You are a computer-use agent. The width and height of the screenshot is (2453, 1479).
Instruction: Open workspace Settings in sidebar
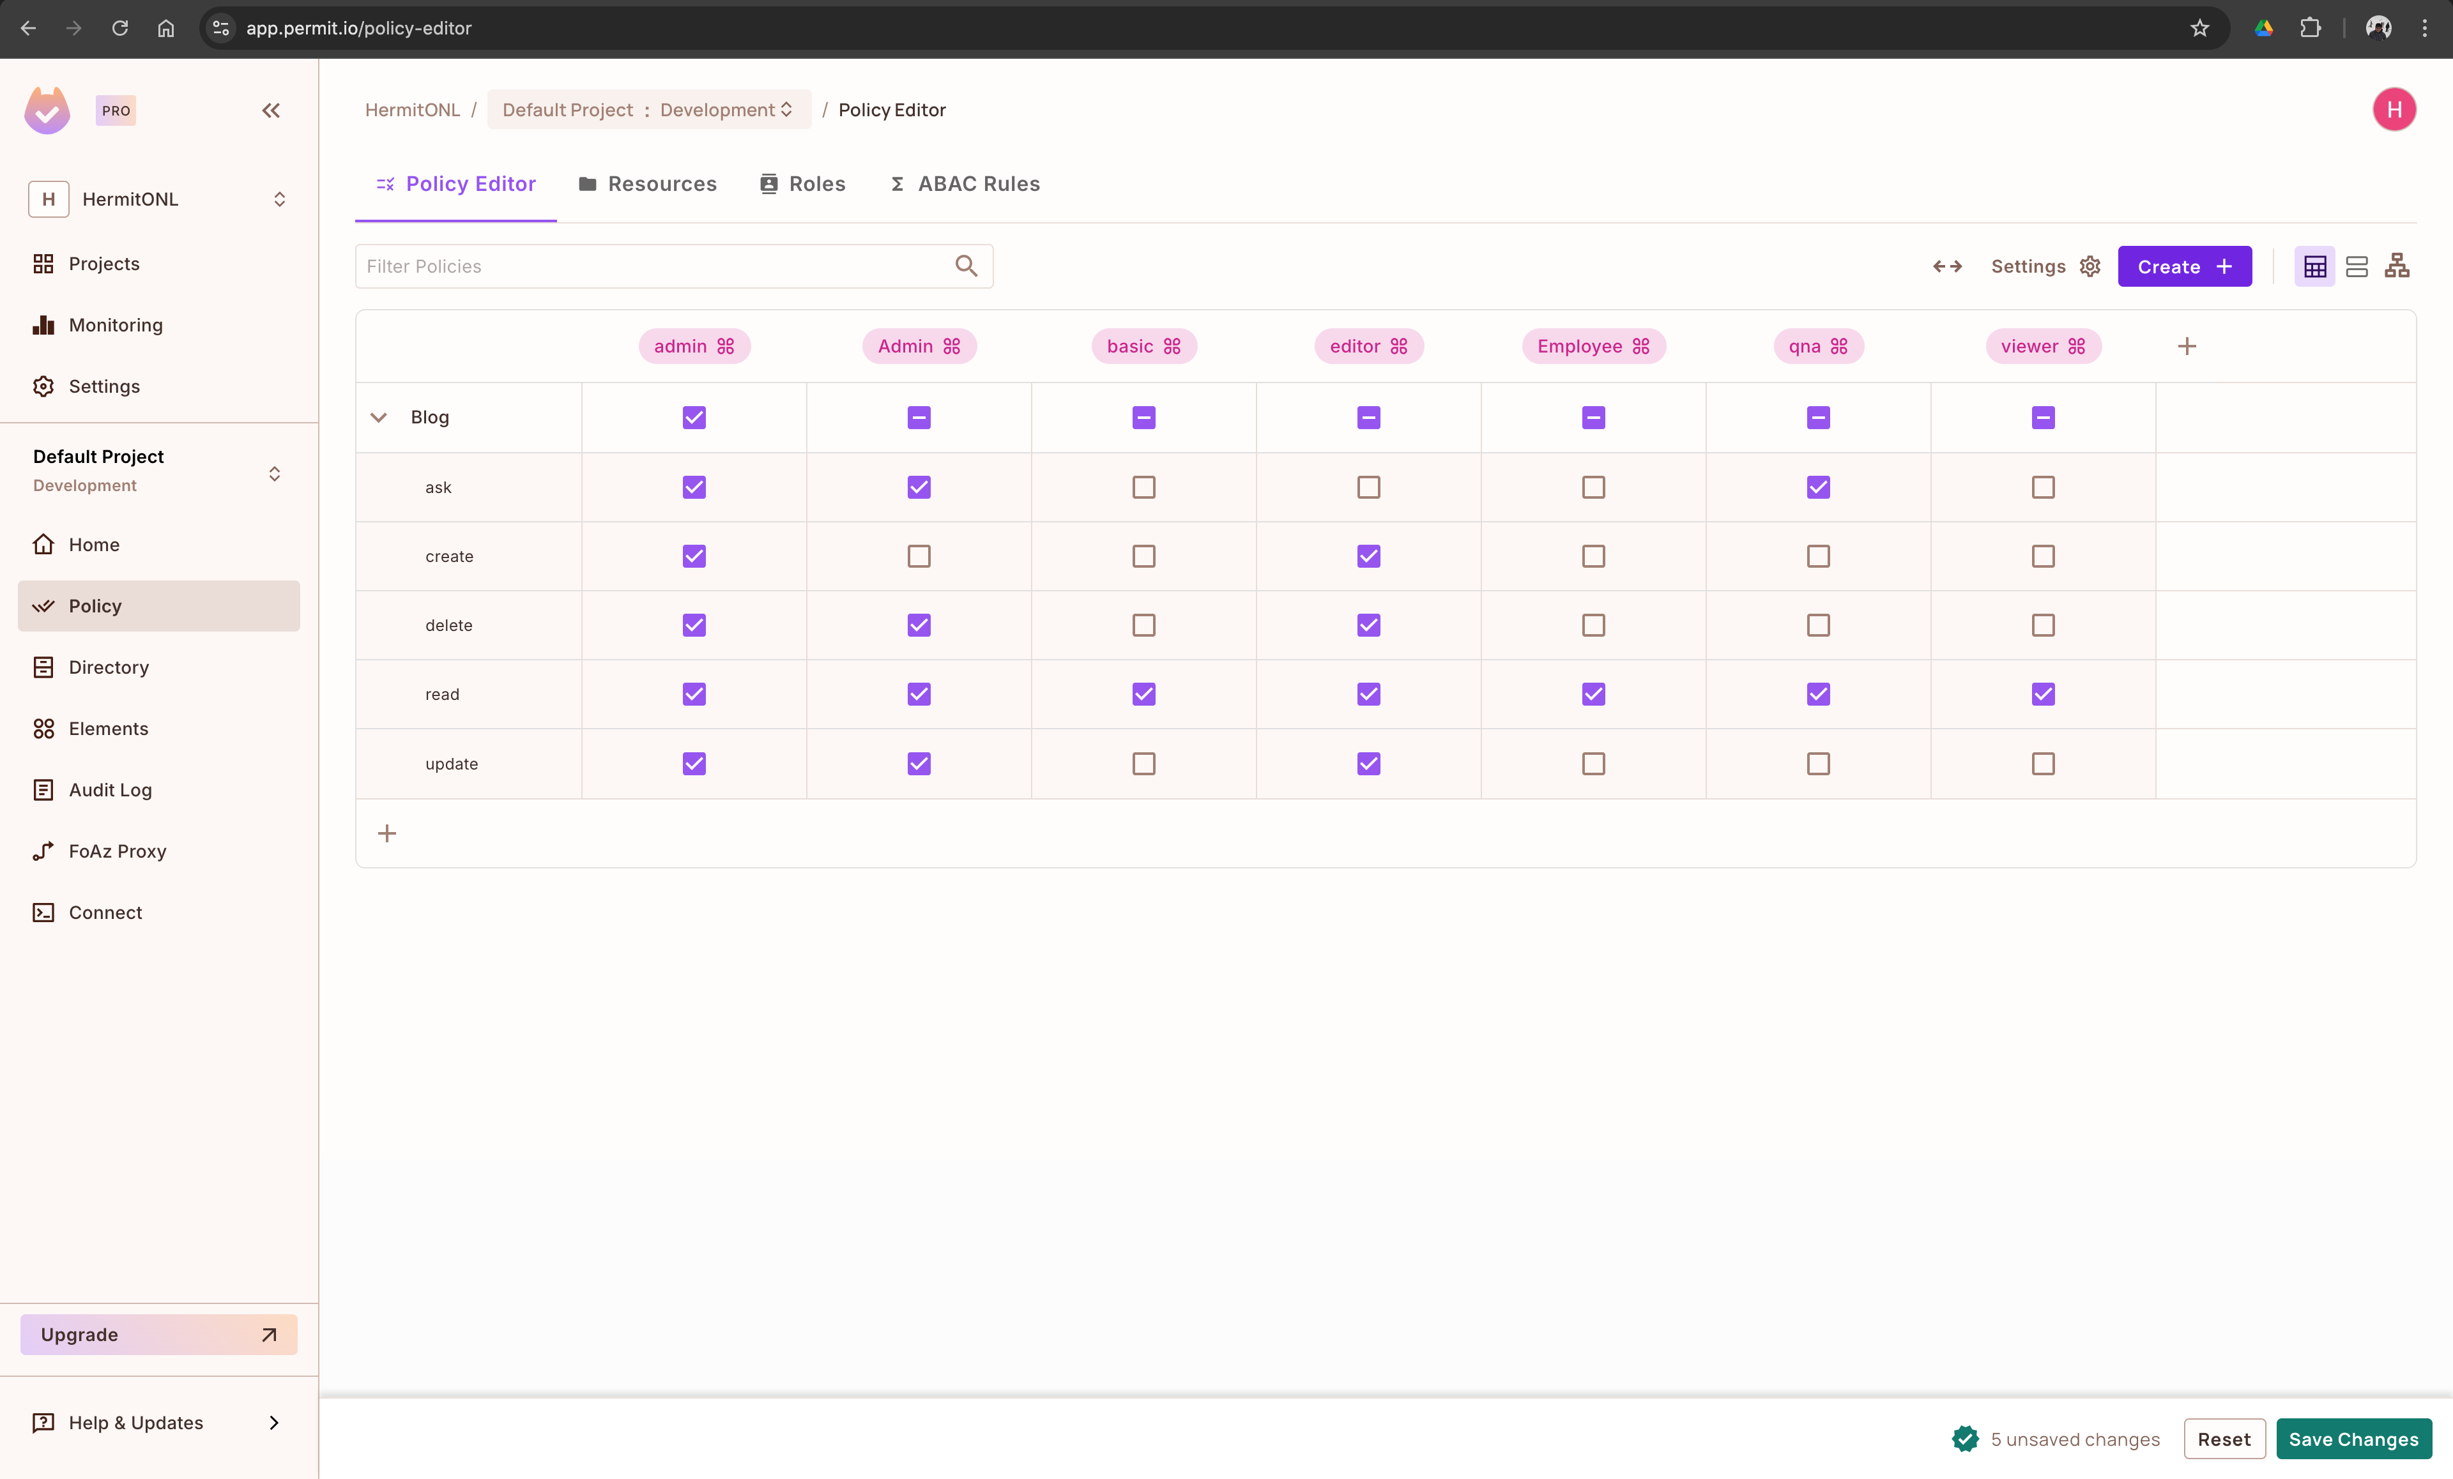[x=159, y=386]
